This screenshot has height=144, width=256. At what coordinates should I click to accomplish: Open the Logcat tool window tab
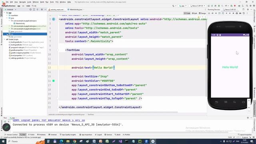tap(98, 135)
